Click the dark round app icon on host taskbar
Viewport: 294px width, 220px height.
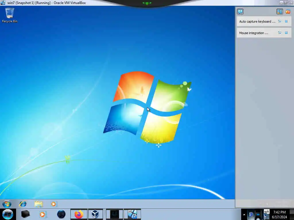pos(61,214)
